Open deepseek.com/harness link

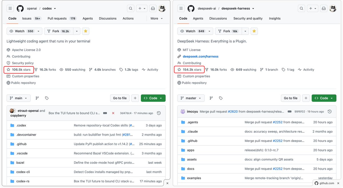click(x=201, y=56)
